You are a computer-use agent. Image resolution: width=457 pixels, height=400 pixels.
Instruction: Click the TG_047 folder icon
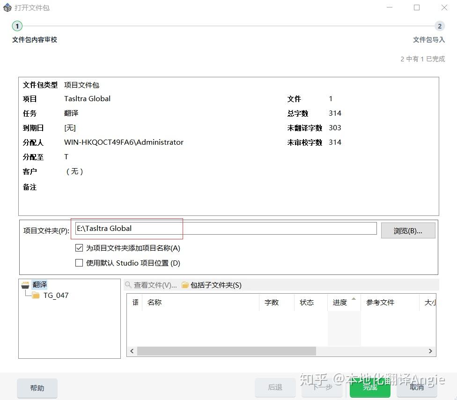[x=36, y=295]
